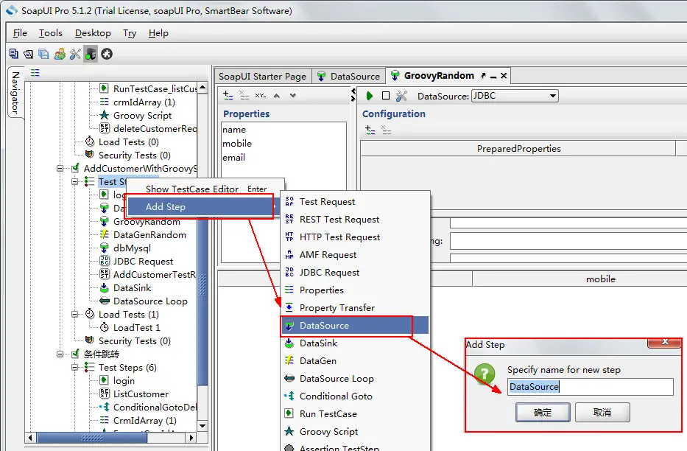Select DataGen in Add Step submenu

pos(354,360)
